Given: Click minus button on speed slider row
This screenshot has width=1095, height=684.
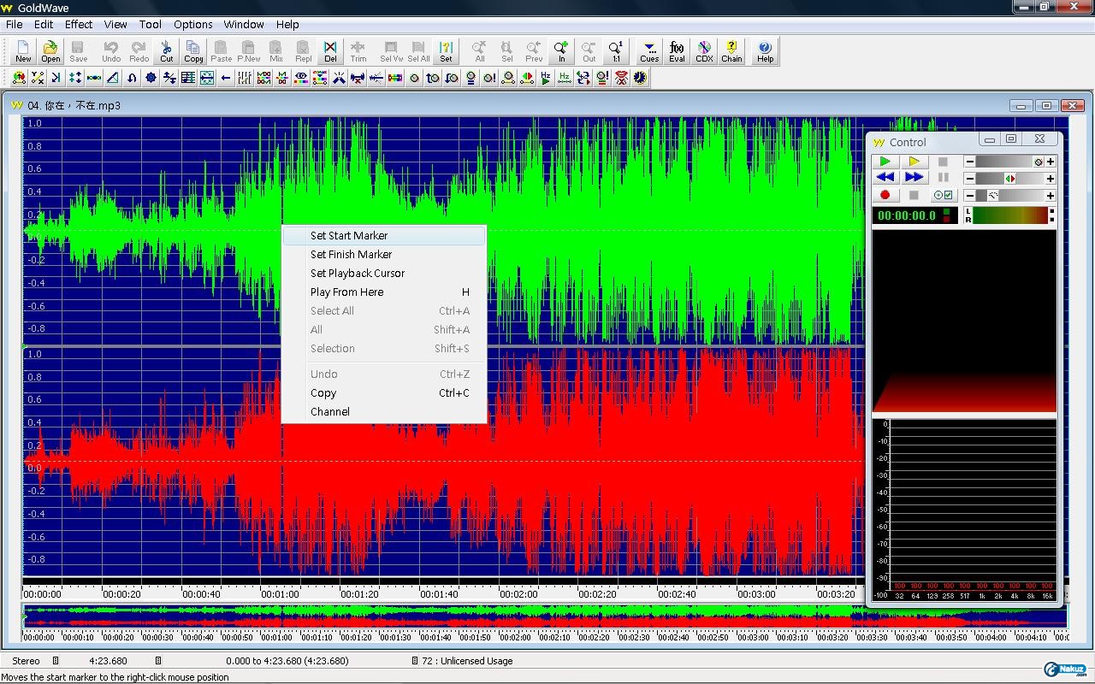Looking at the screenshot, I should click(970, 196).
